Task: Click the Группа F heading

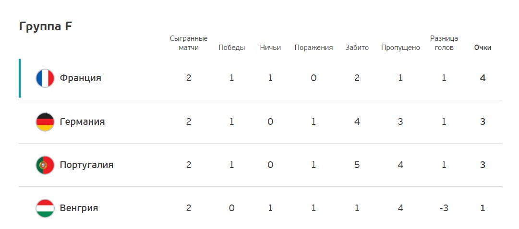Action: pyautogui.click(x=45, y=26)
